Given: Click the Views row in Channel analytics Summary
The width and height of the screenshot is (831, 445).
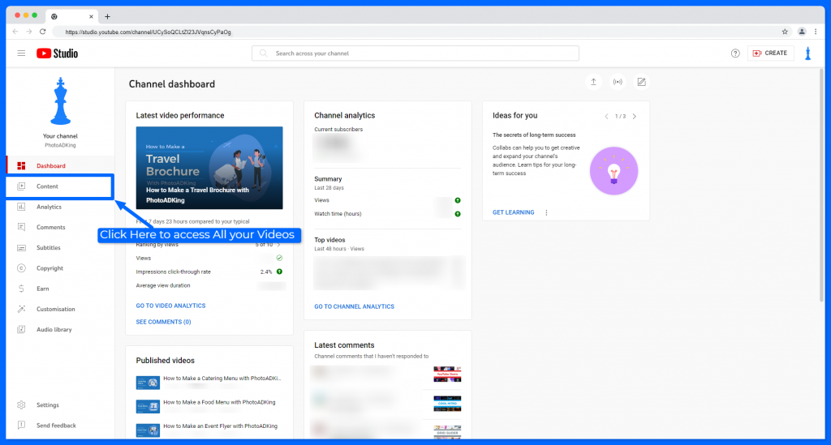Looking at the screenshot, I should pyautogui.click(x=387, y=200).
